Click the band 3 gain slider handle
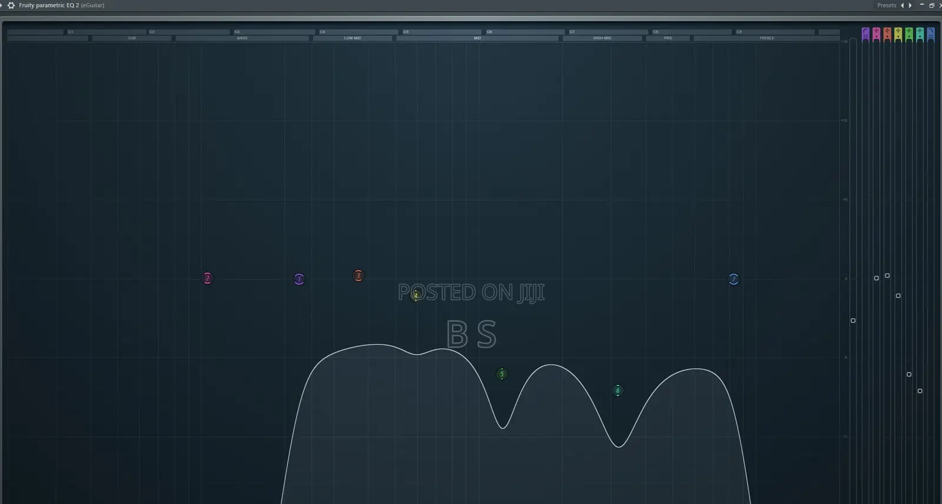The height and width of the screenshot is (504, 942). tap(887, 276)
